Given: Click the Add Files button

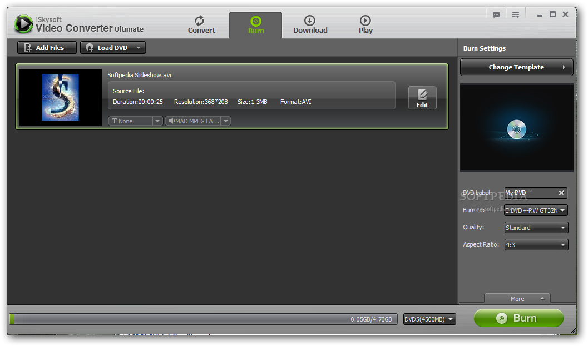Looking at the screenshot, I should [x=47, y=48].
